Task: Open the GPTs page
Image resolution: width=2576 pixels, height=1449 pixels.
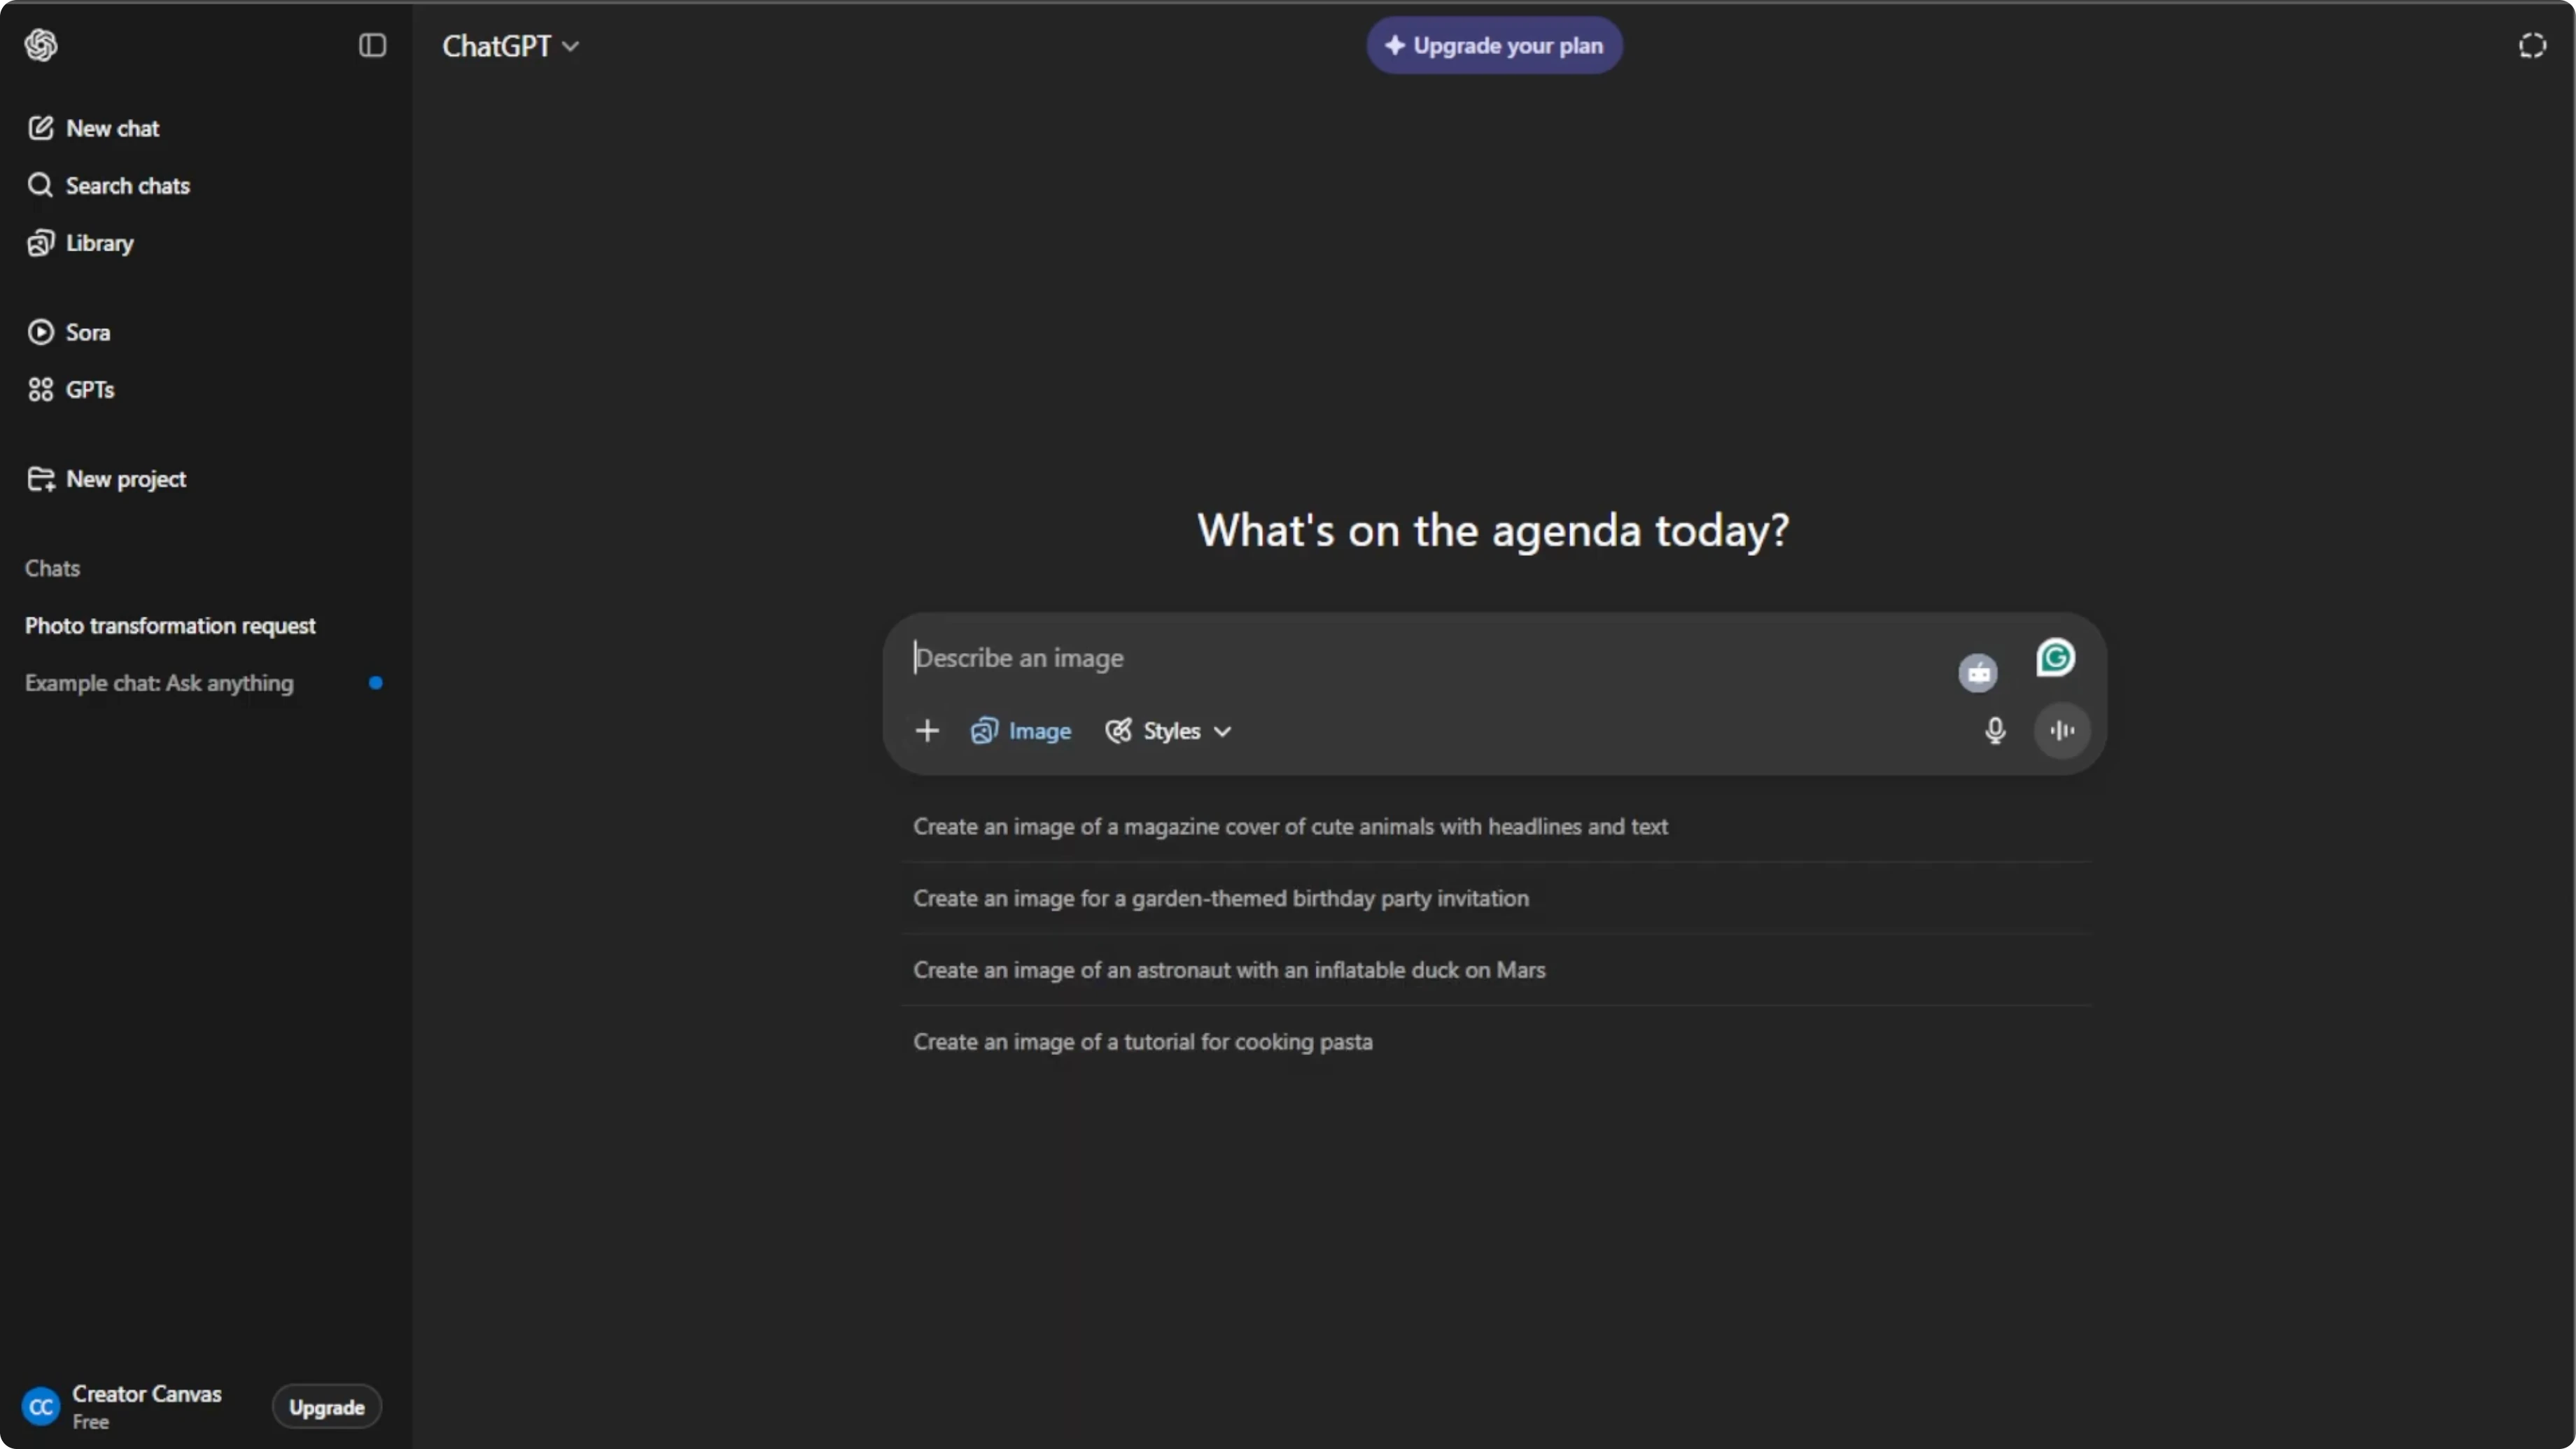Action: [x=205, y=389]
